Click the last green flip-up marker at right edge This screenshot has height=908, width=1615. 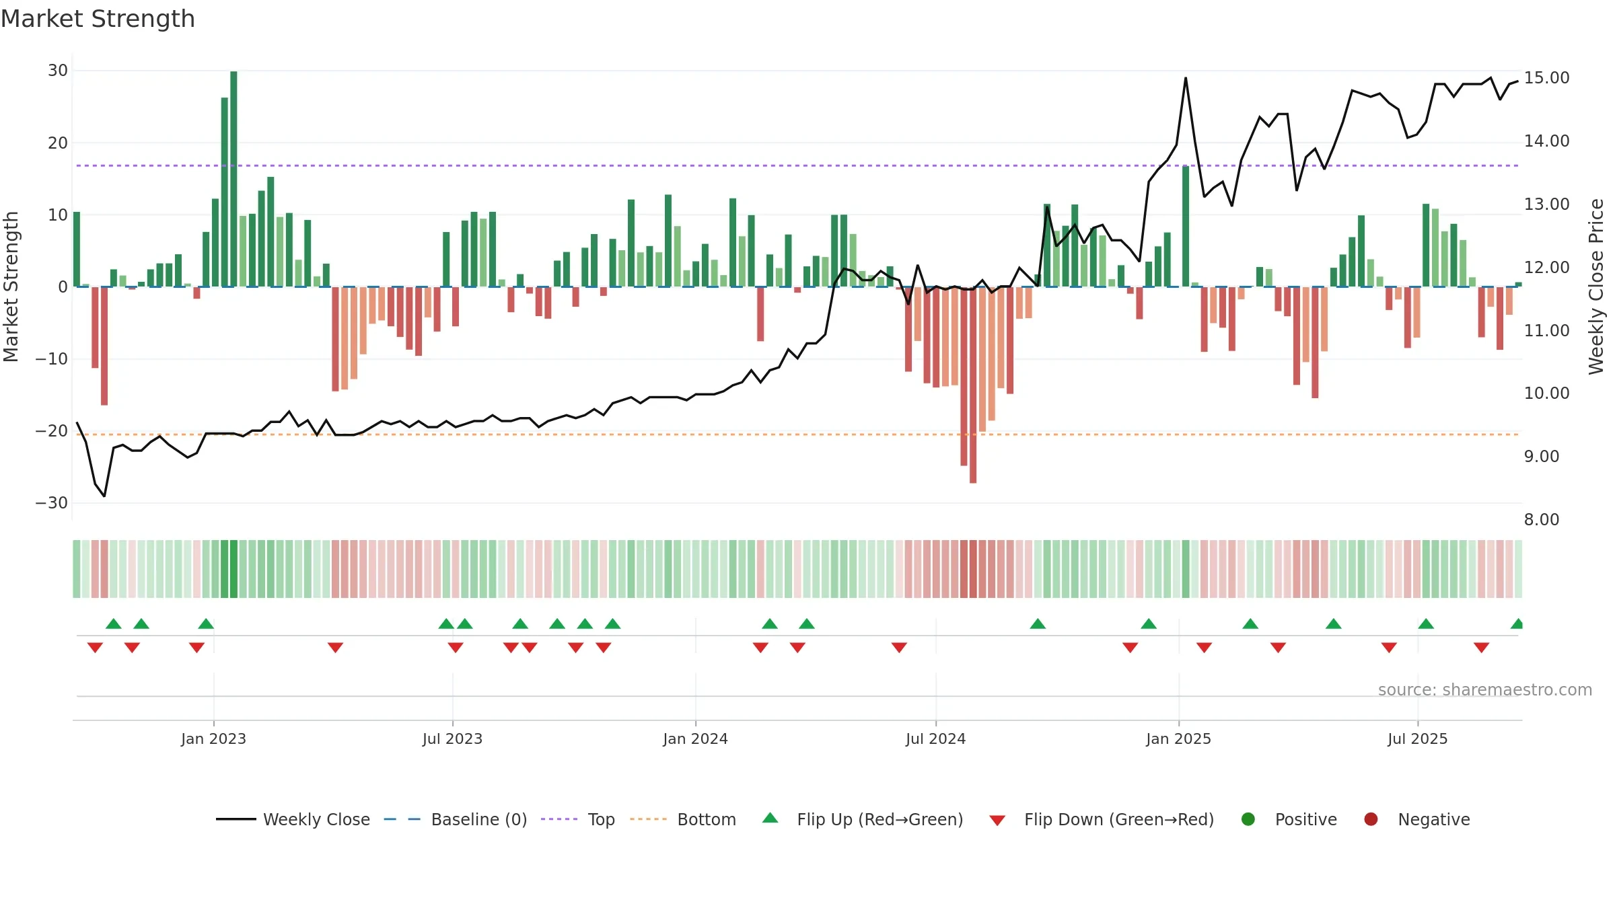coord(1517,623)
